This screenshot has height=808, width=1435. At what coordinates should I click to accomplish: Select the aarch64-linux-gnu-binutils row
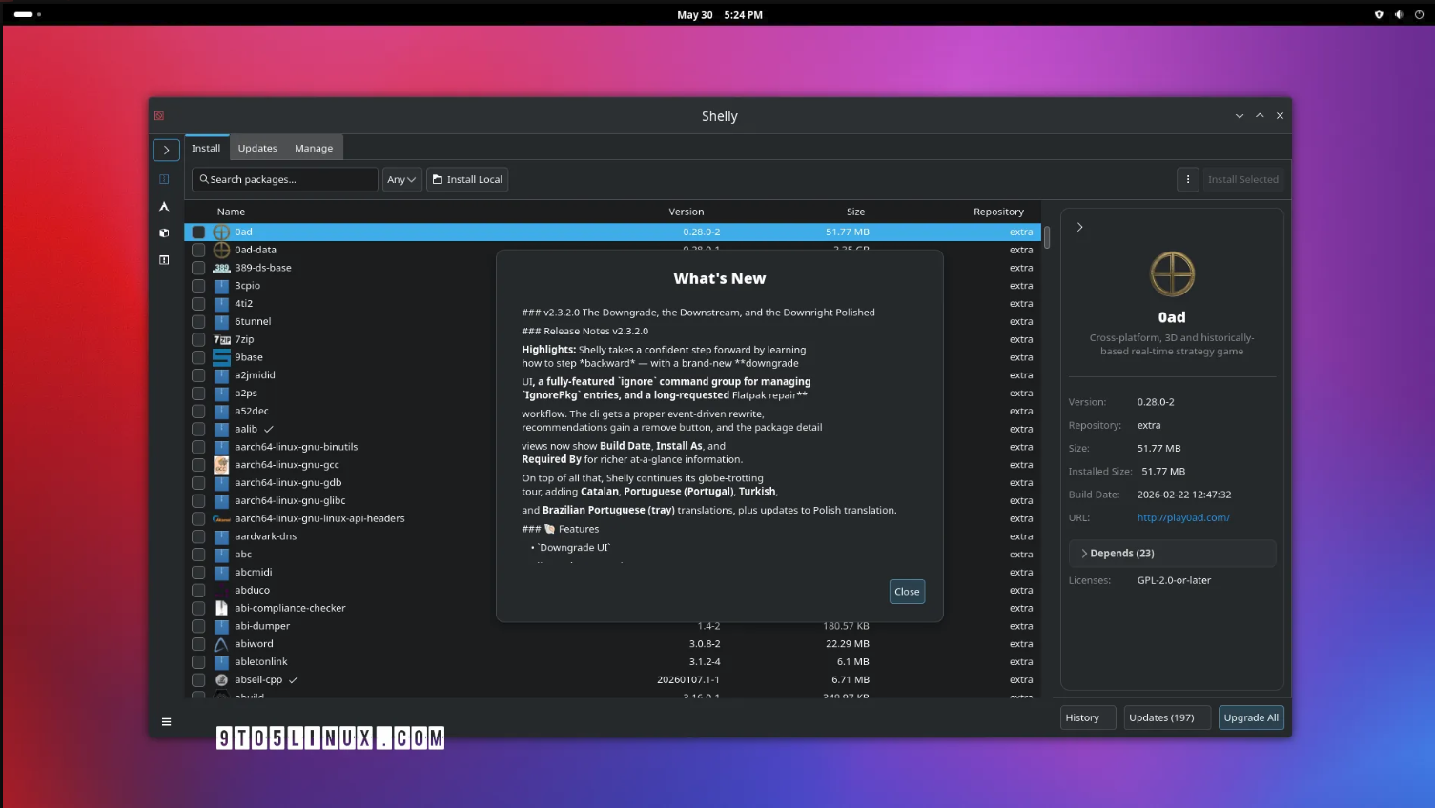tap(612, 447)
